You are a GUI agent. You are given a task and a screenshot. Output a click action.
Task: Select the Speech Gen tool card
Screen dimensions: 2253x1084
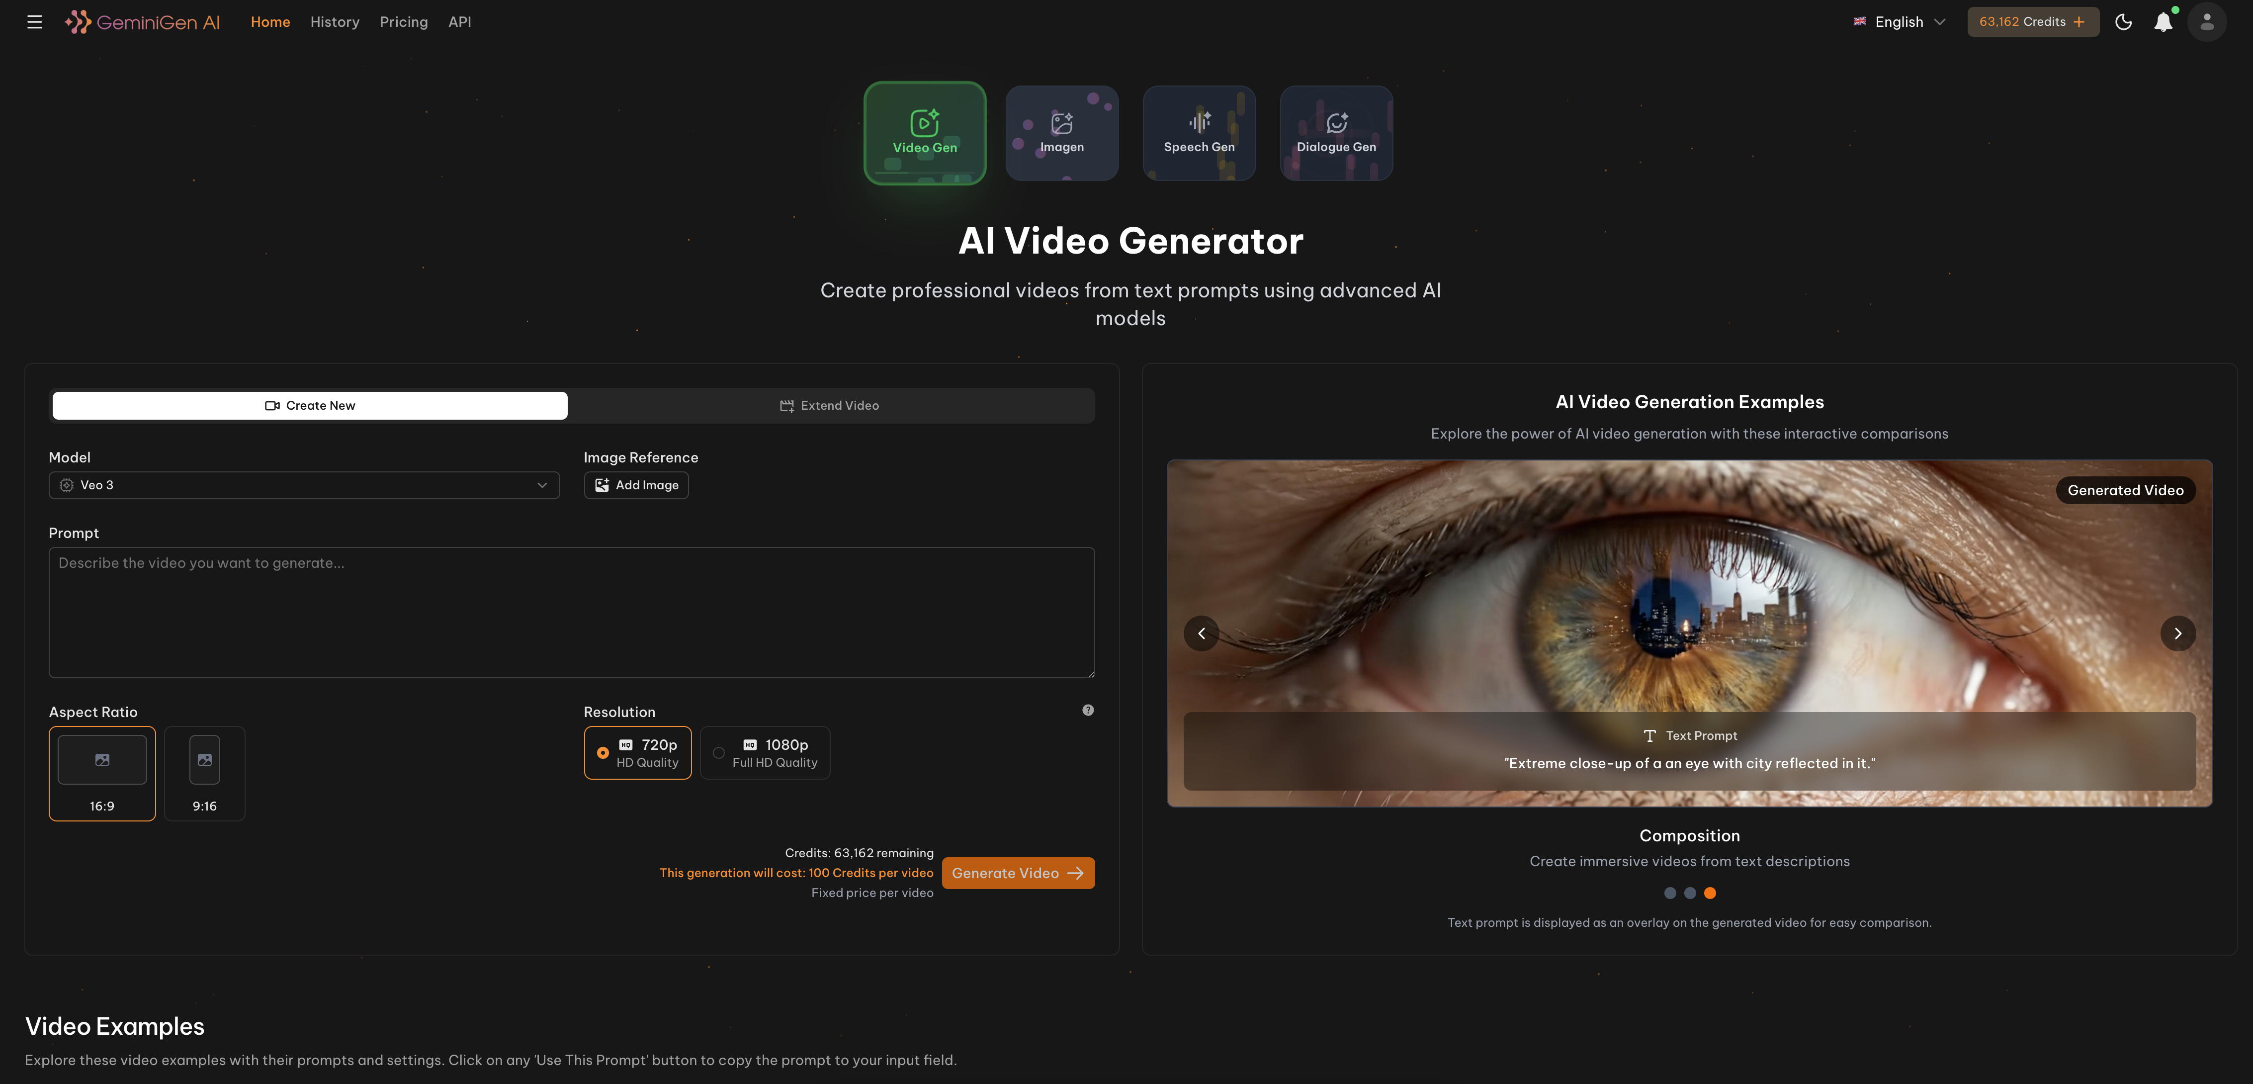coord(1199,133)
